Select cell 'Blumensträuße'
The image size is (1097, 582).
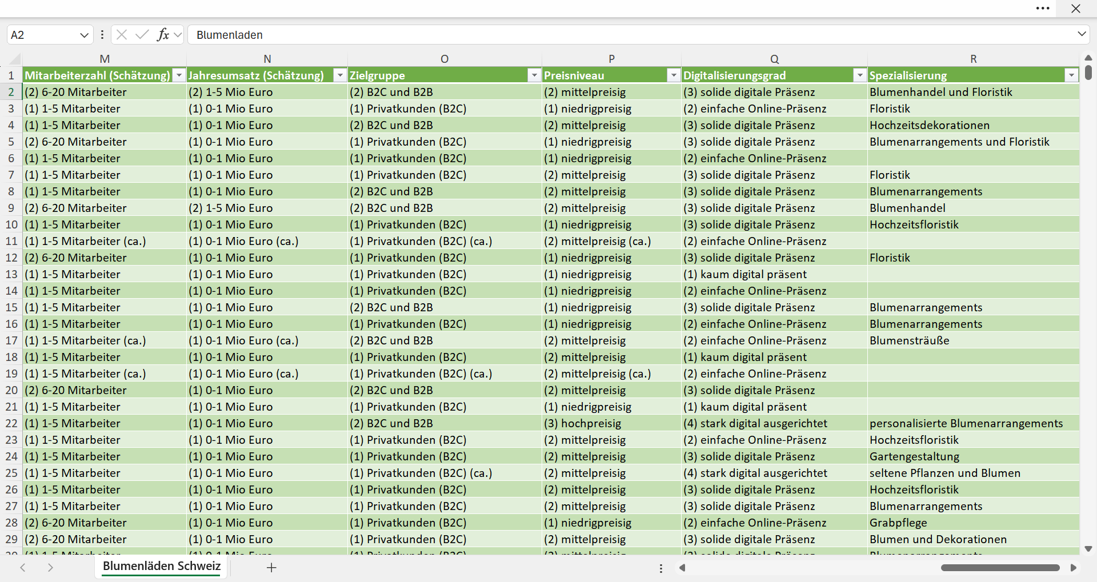click(974, 340)
